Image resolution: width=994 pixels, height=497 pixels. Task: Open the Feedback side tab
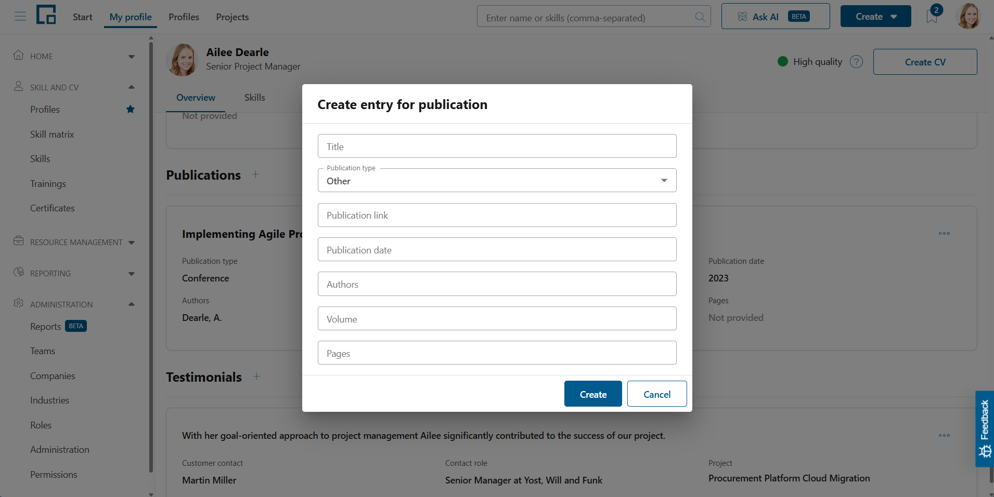[985, 429]
